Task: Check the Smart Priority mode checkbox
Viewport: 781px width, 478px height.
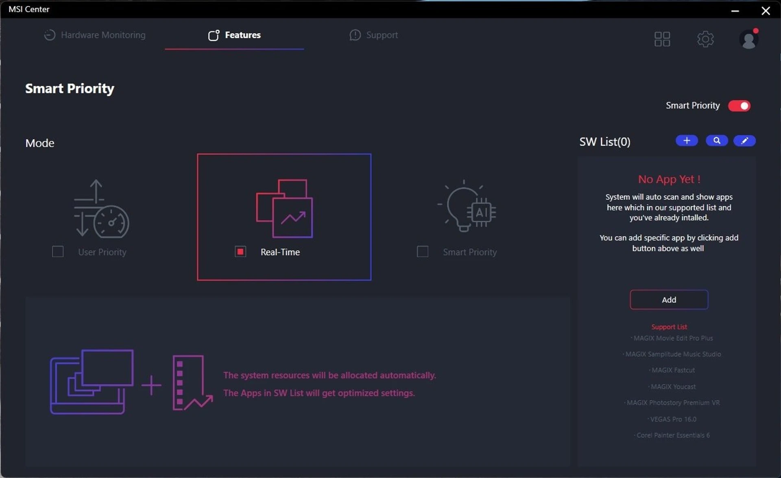Action: (x=423, y=252)
